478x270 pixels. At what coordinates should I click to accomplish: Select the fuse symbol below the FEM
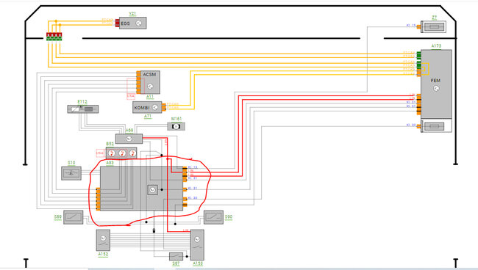(434, 126)
